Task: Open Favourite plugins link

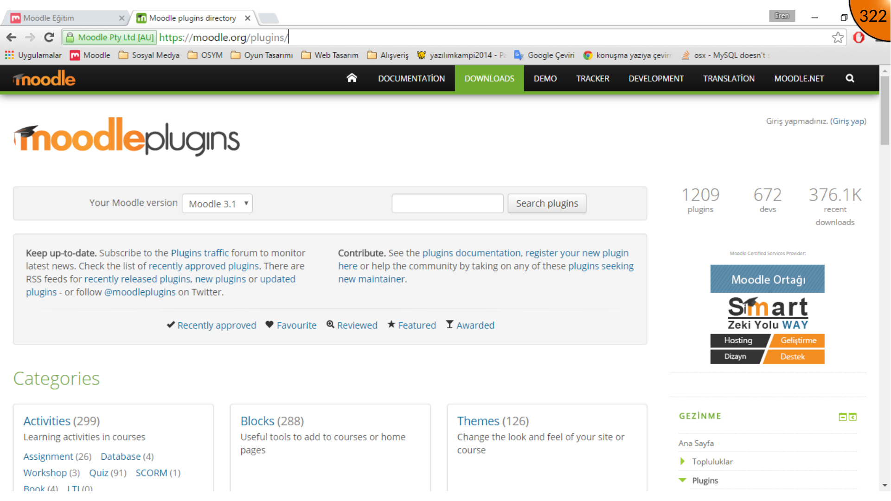Action: (296, 325)
